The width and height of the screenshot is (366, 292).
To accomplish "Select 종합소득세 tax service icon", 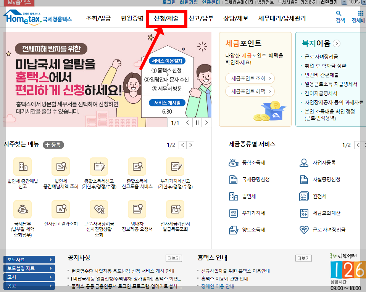I will (x=234, y=163).
